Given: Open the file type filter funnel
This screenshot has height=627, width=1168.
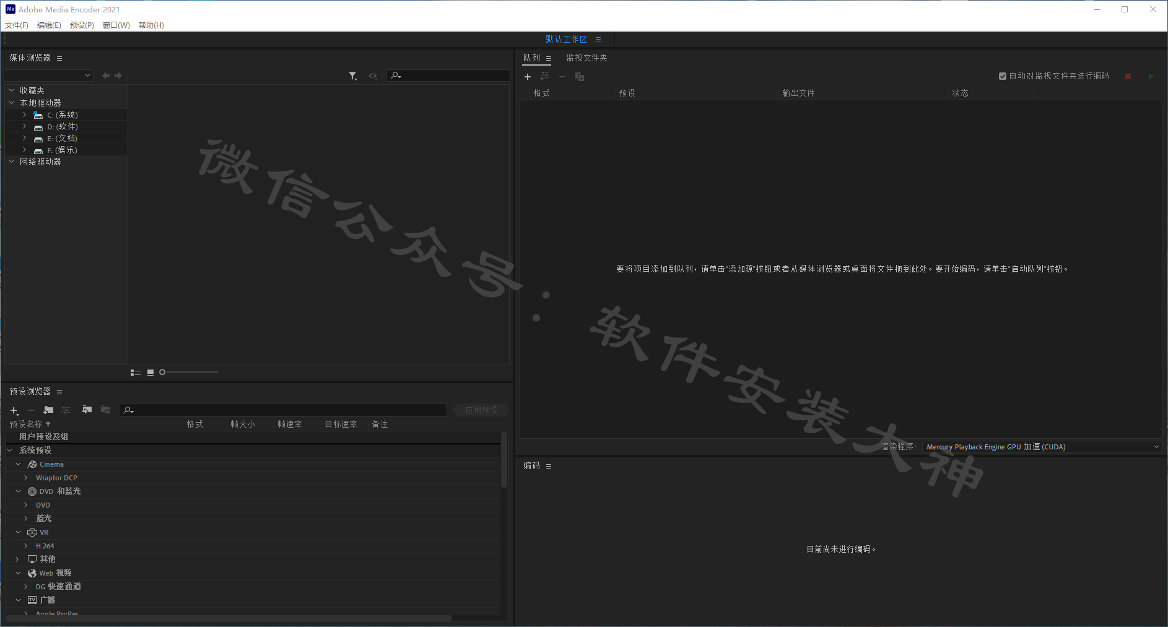Looking at the screenshot, I should click(352, 76).
